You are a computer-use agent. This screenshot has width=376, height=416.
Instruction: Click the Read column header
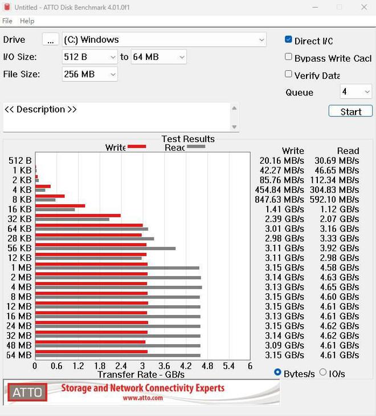[x=348, y=151]
